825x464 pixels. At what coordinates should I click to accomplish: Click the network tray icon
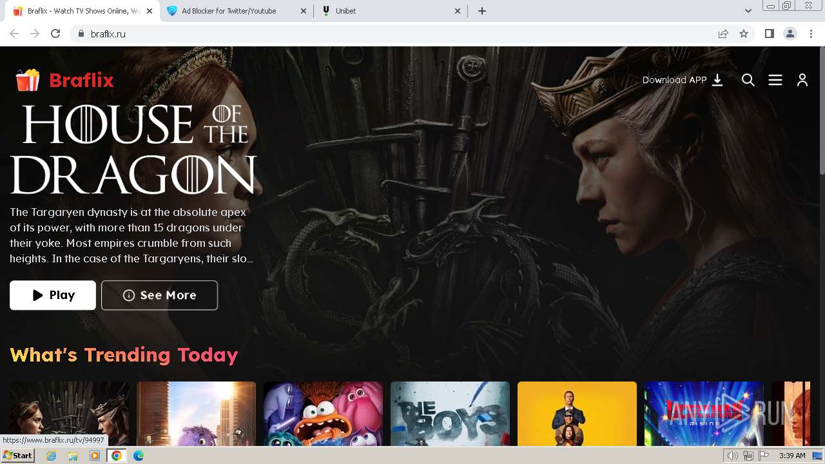point(748,456)
